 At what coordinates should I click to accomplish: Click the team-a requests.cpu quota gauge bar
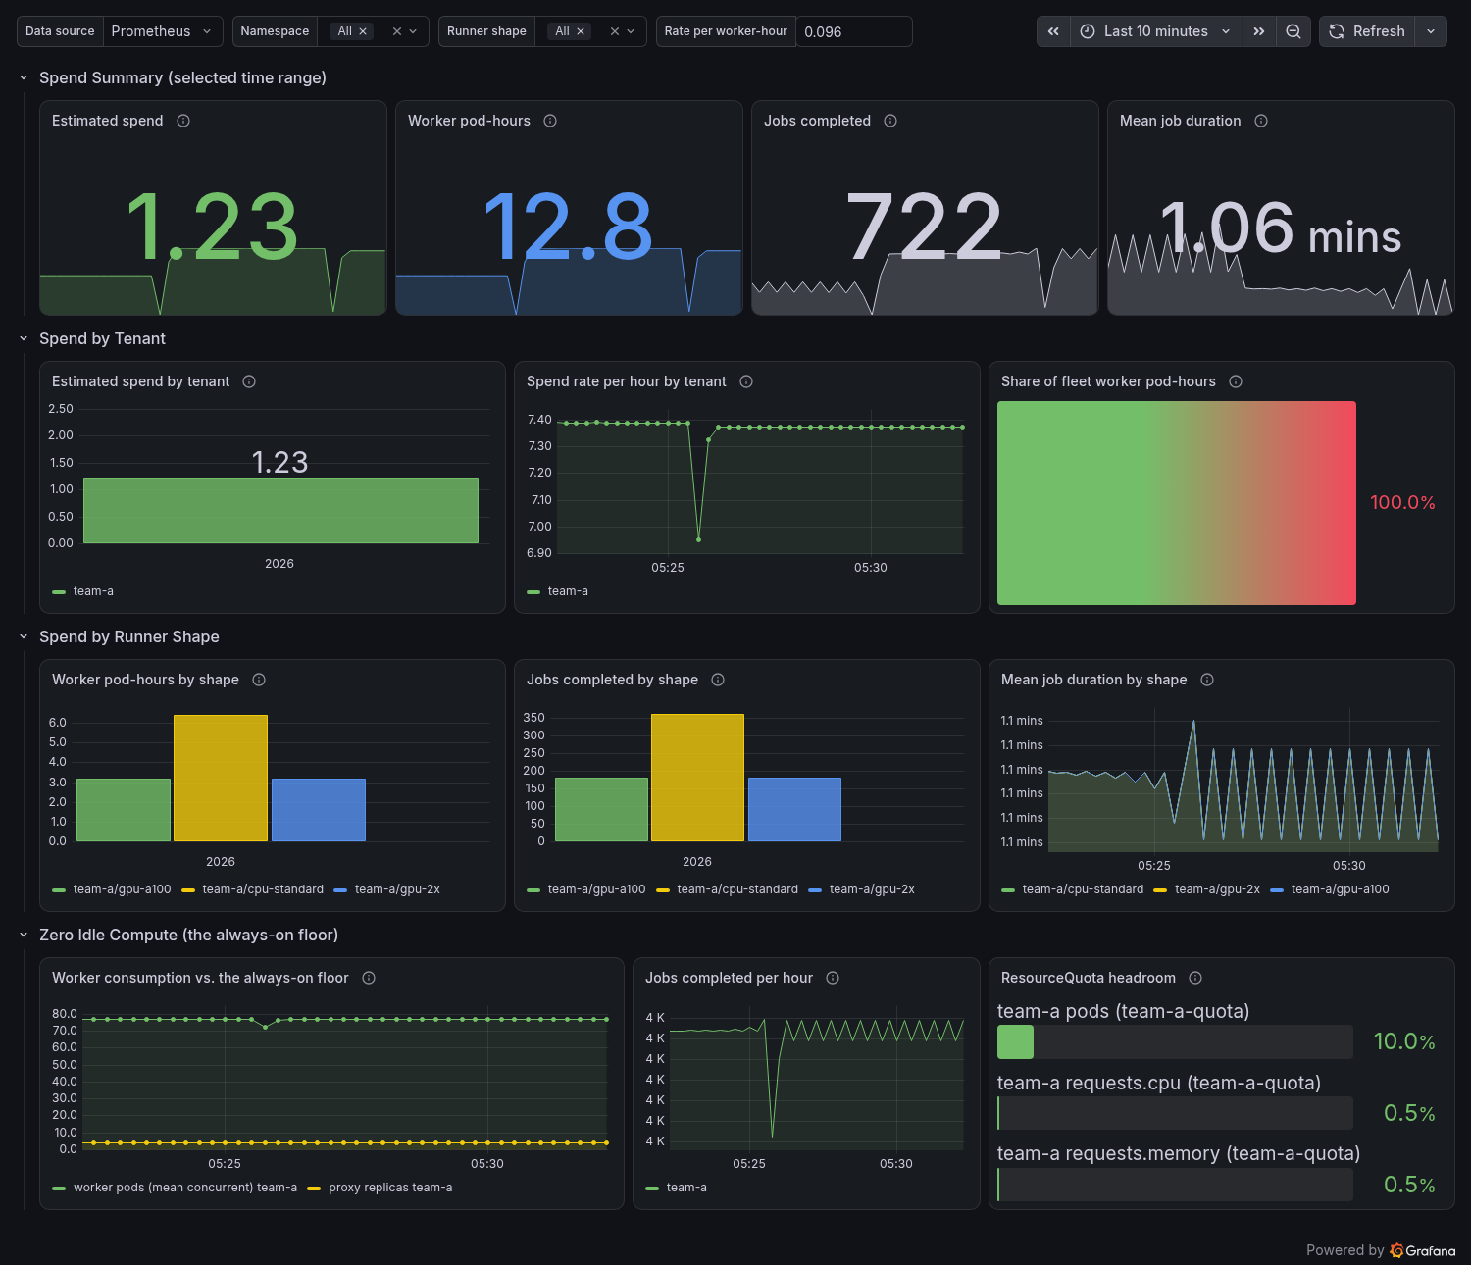pyautogui.click(x=1175, y=1113)
